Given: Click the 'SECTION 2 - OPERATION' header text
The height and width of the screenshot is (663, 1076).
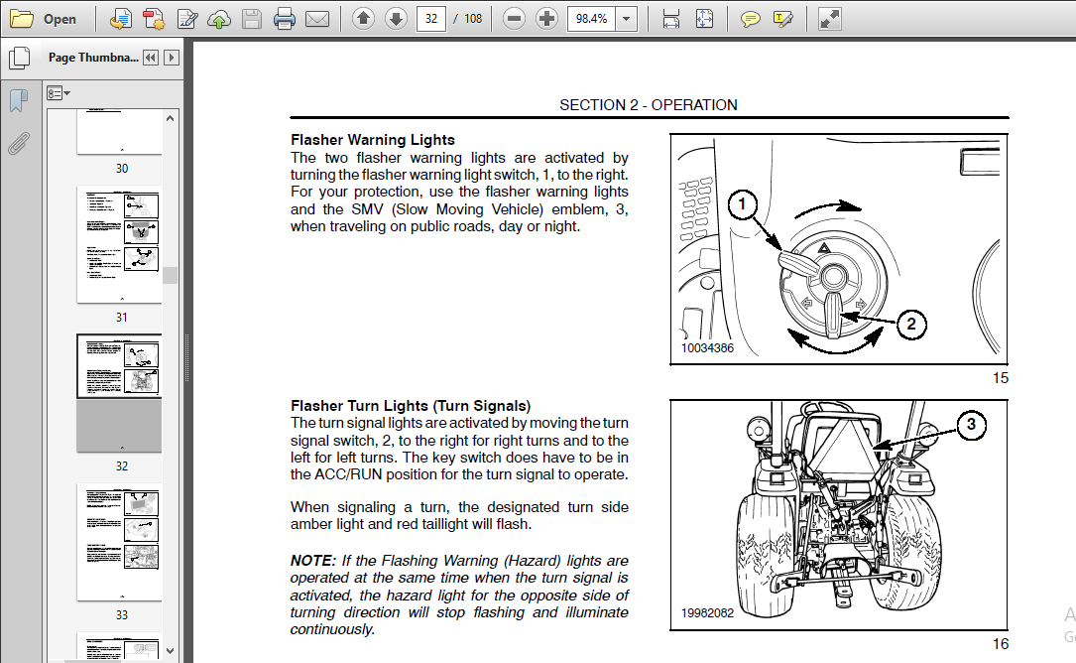Looking at the screenshot, I should tap(649, 105).
